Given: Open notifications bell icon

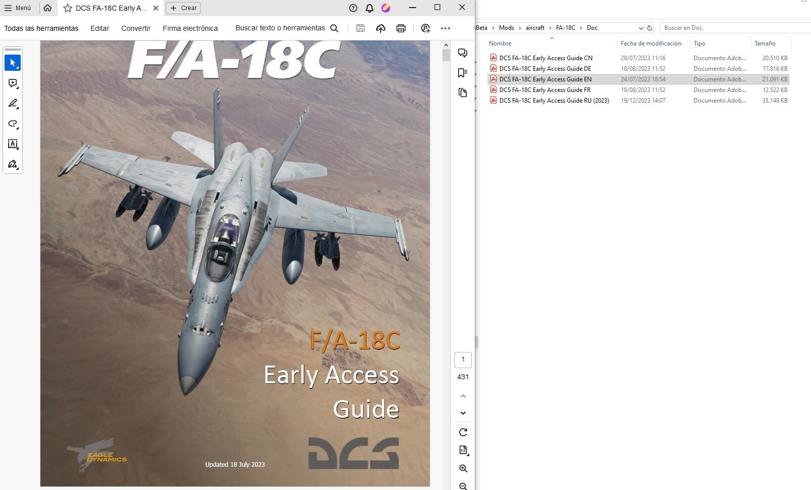Looking at the screenshot, I should point(370,8).
